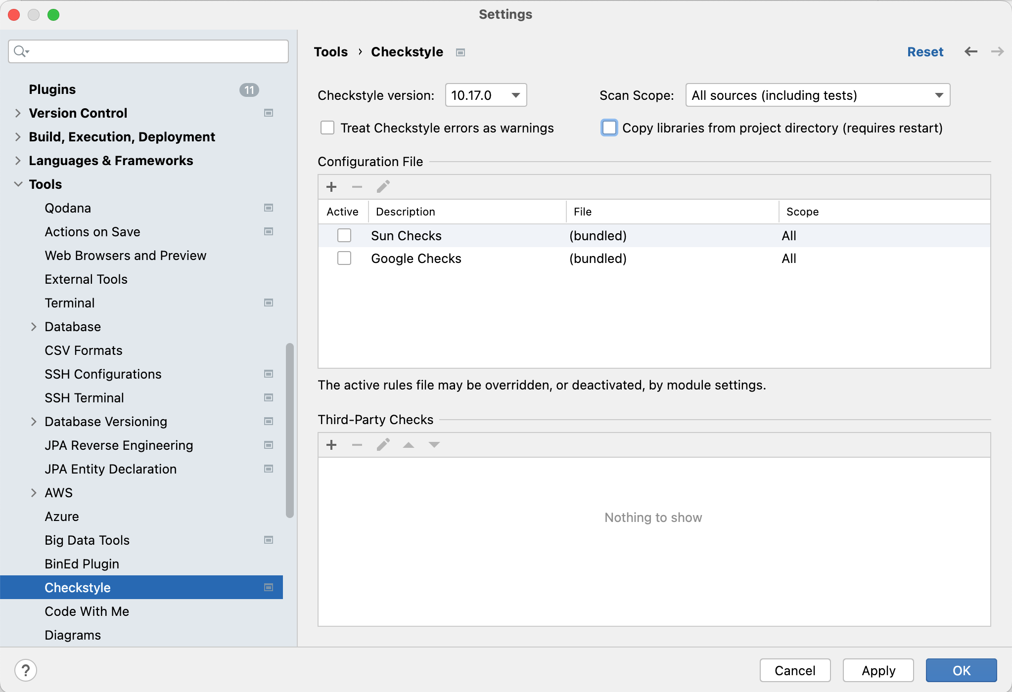Click the Apply button
This screenshot has width=1012, height=692.
pyautogui.click(x=878, y=670)
